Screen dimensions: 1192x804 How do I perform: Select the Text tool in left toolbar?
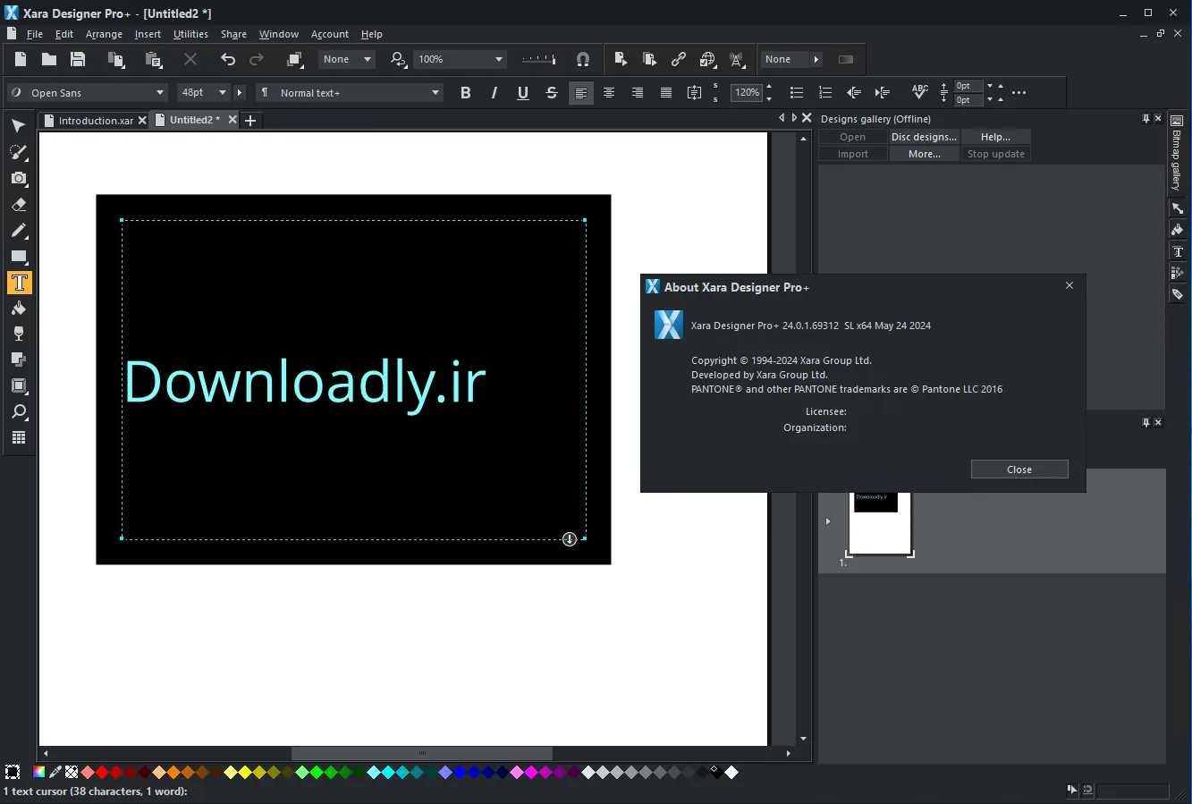click(19, 283)
